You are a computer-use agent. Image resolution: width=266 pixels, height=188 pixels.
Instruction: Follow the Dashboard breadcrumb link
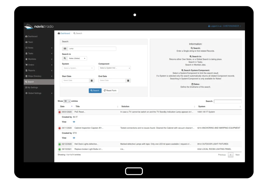click(65, 33)
